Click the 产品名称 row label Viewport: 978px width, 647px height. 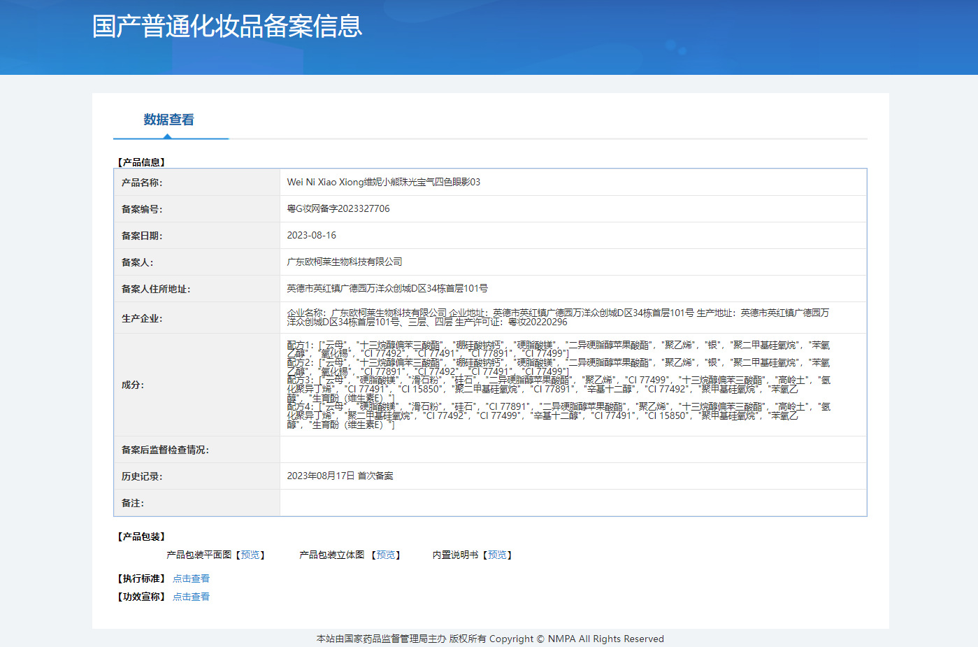pyautogui.click(x=142, y=183)
